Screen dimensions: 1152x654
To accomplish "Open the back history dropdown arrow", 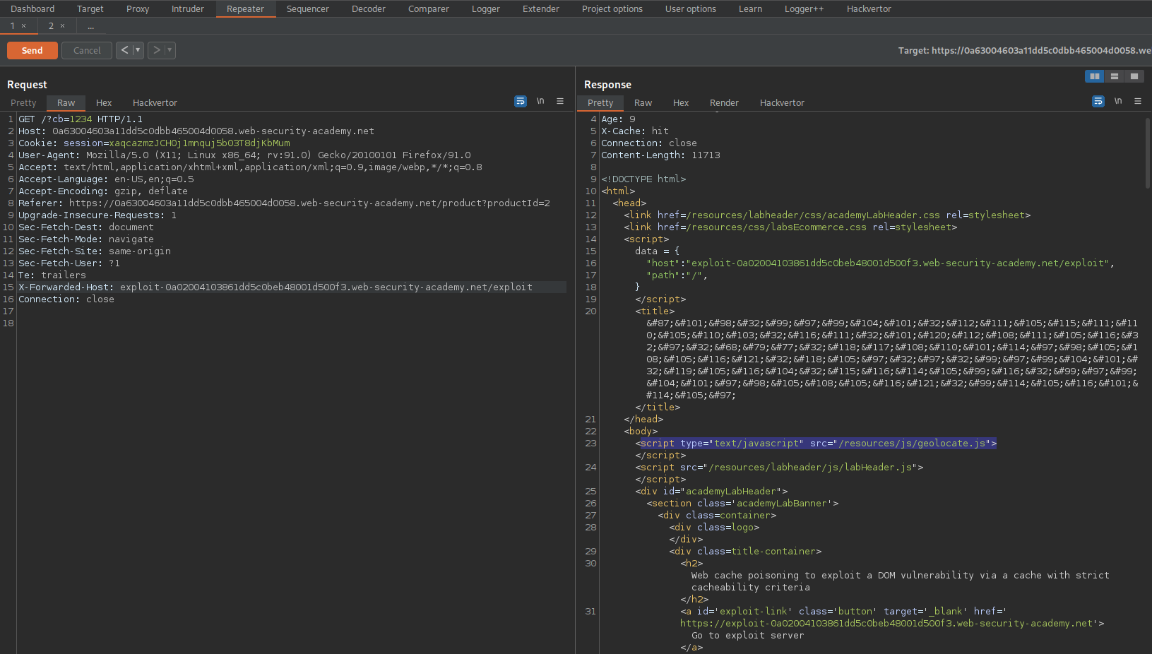I will click(138, 50).
